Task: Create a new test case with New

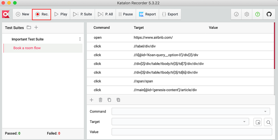Action: tap(22, 14)
